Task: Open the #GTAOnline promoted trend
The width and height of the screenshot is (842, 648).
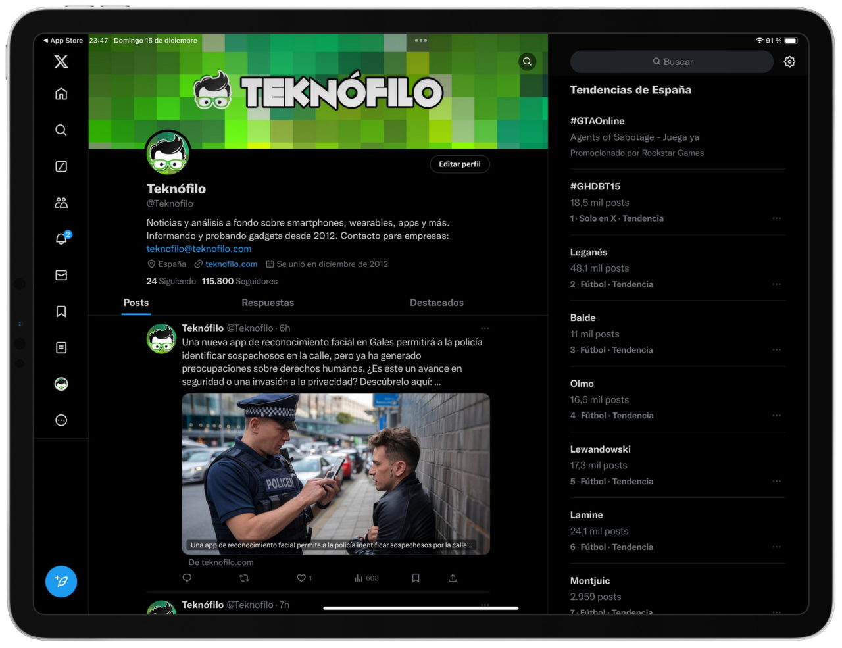Action: (x=678, y=136)
